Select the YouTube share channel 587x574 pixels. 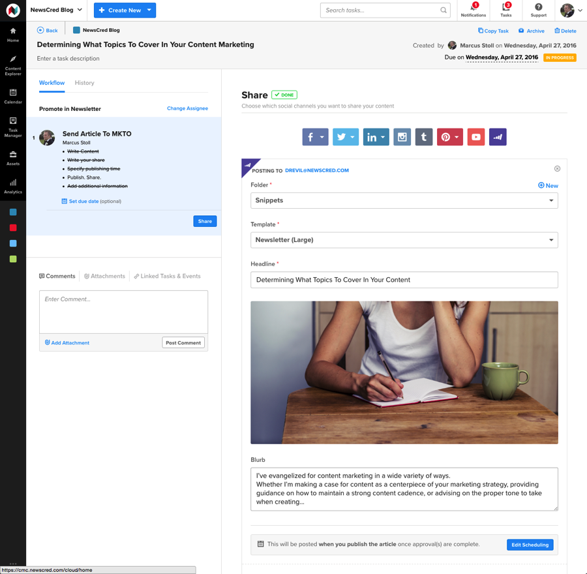(x=476, y=137)
